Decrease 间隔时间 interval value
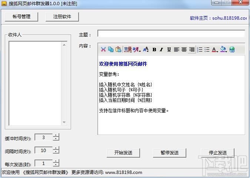The height and width of the screenshot is (178, 250). 56,152
